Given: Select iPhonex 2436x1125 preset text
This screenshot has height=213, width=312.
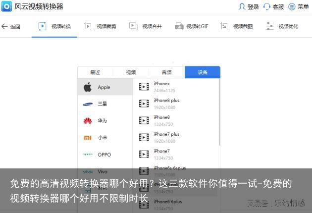Looking at the screenshot, I should 164,87.
